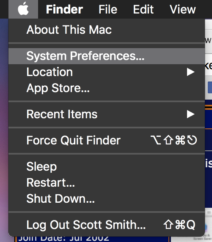Click the Apple logo menu icon
This screenshot has height=242, width=212.
(23, 9)
